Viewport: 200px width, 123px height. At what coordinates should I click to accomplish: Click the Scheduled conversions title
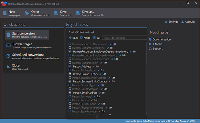28,55
